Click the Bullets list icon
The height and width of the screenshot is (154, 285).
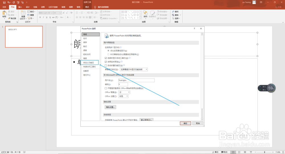click(77, 13)
